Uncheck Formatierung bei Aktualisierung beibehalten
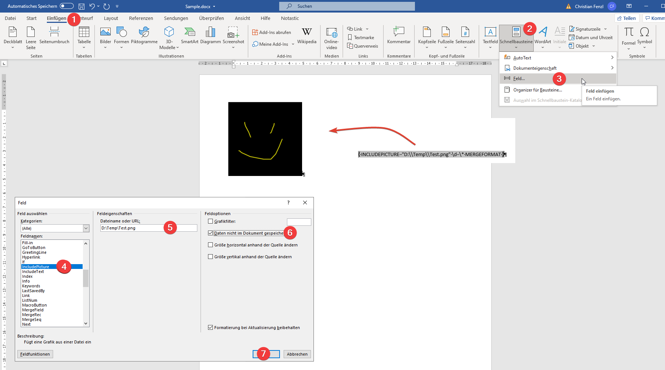The image size is (665, 370). (211, 328)
